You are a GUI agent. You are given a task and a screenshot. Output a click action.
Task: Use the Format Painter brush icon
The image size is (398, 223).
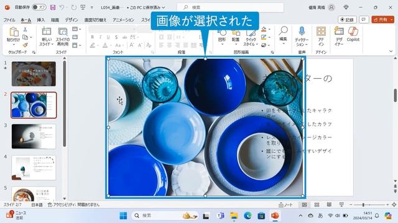25,45
